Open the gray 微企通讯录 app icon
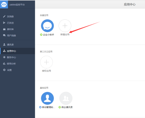This screenshot has width=145, height=118. pos(66,98)
